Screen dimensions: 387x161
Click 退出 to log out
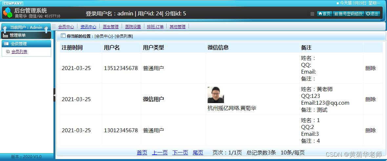tap(372, 14)
